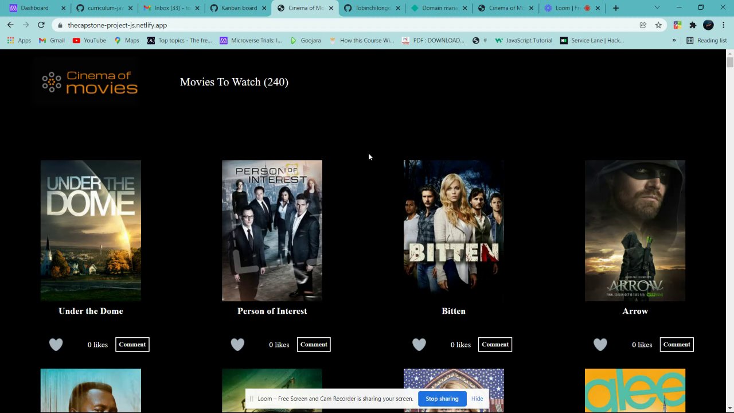Hide the Loom sharing notification bar
734x413 pixels.
[477, 399]
